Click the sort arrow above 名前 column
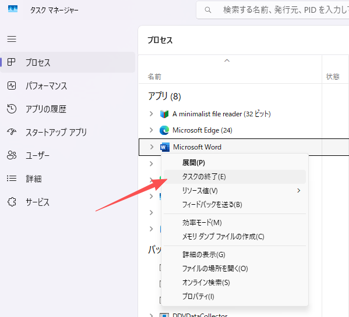 pos(227,60)
